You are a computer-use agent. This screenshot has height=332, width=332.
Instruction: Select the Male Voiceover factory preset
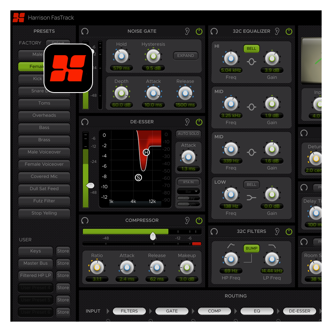click(x=44, y=152)
